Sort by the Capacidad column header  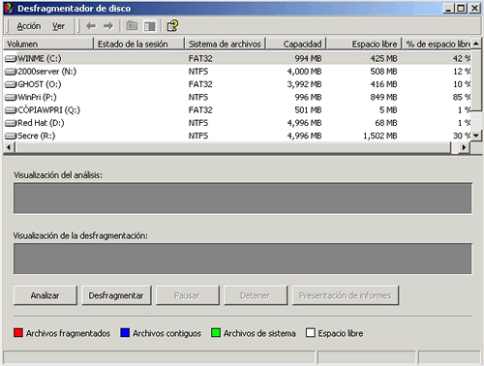click(296, 44)
